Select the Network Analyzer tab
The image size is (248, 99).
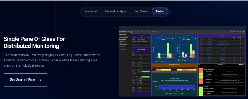(116, 11)
